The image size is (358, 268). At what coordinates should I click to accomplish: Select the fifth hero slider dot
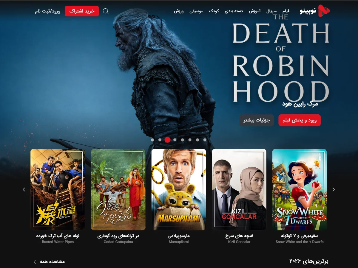point(182,140)
